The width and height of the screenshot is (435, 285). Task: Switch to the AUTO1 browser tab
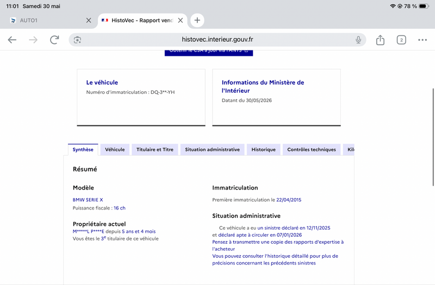click(x=47, y=20)
